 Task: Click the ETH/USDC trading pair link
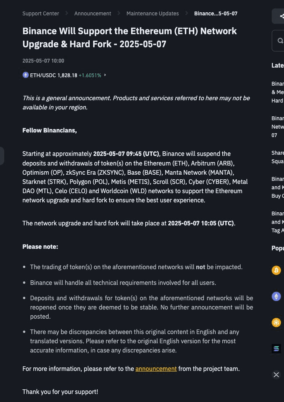click(x=53, y=75)
